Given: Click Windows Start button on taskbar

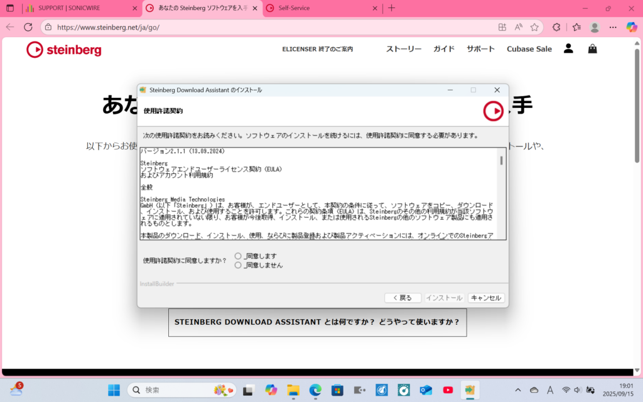Looking at the screenshot, I should click(114, 390).
